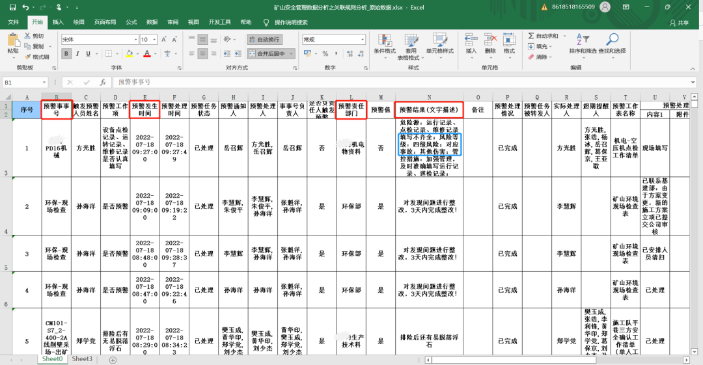This screenshot has width=703, height=365.
Task: Toggle Center horizontal alignment
Action: (202, 54)
